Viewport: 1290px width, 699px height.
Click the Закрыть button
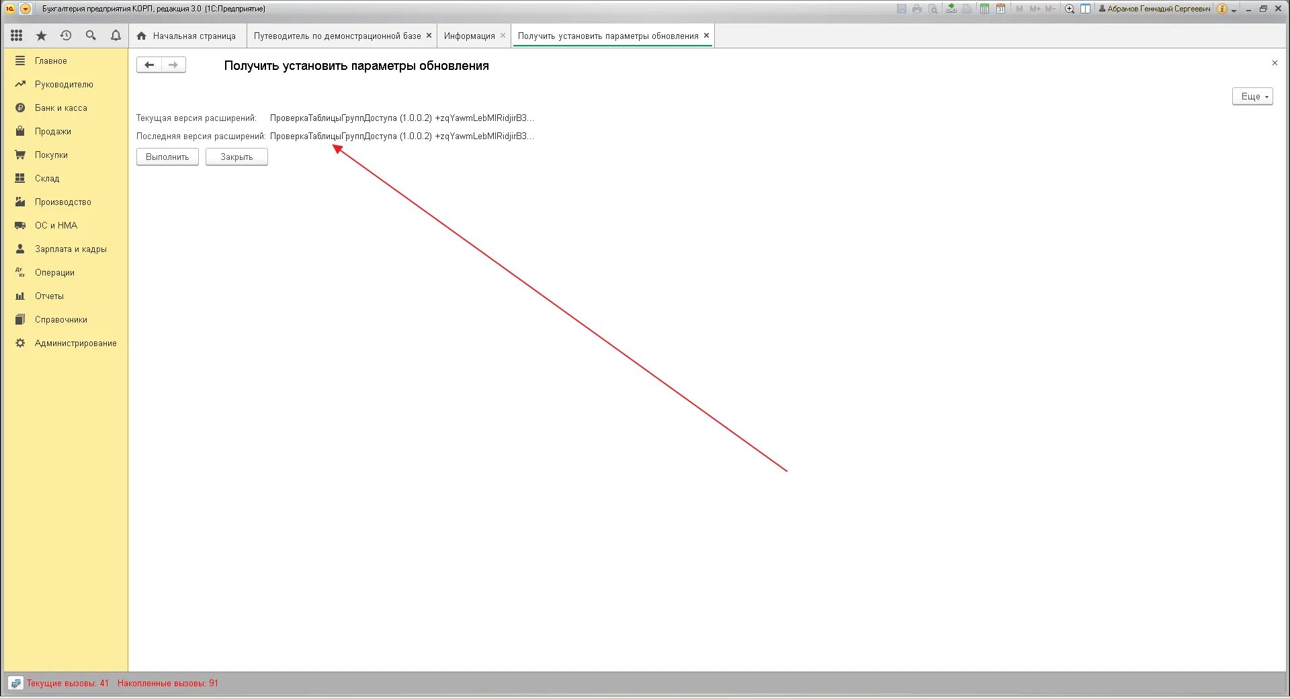point(236,157)
